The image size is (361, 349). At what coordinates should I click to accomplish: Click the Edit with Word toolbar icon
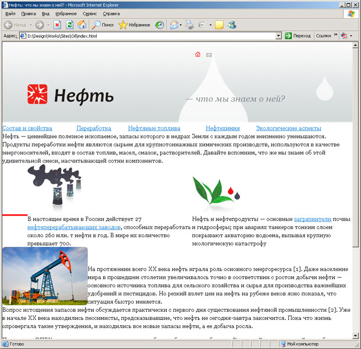pos(202,24)
